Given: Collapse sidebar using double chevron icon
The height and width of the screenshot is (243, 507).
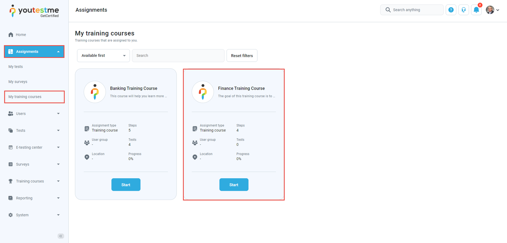Looking at the screenshot, I should pos(61,236).
